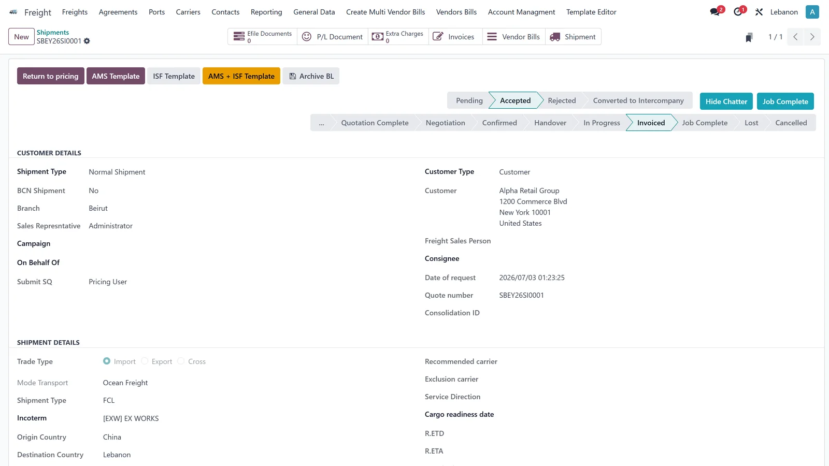Open the Reporting menu
The height and width of the screenshot is (466, 829).
pyautogui.click(x=266, y=12)
